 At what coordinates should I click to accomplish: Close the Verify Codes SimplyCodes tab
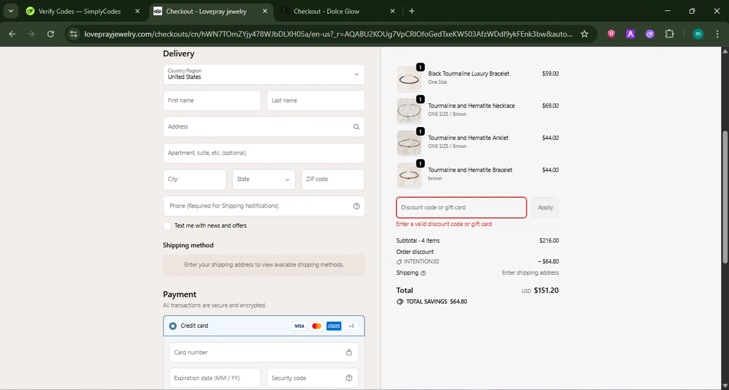tap(138, 11)
